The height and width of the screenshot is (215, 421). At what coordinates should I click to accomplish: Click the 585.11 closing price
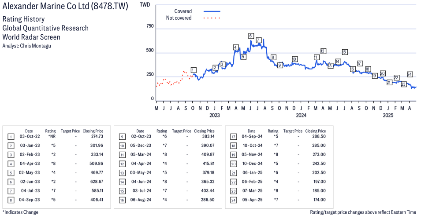click(x=97, y=191)
